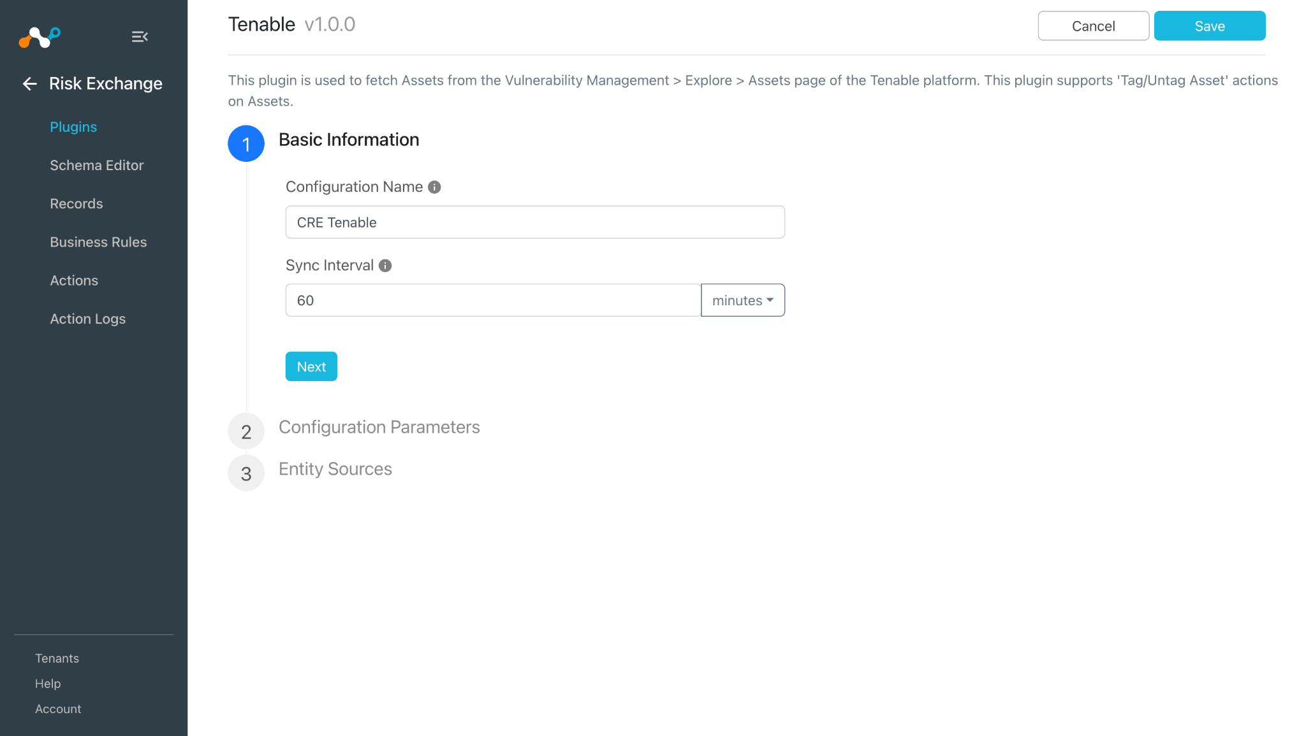Go back using Risk Exchange arrow
The width and height of the screenshot is (1306, 736).
tap(29, 83)
